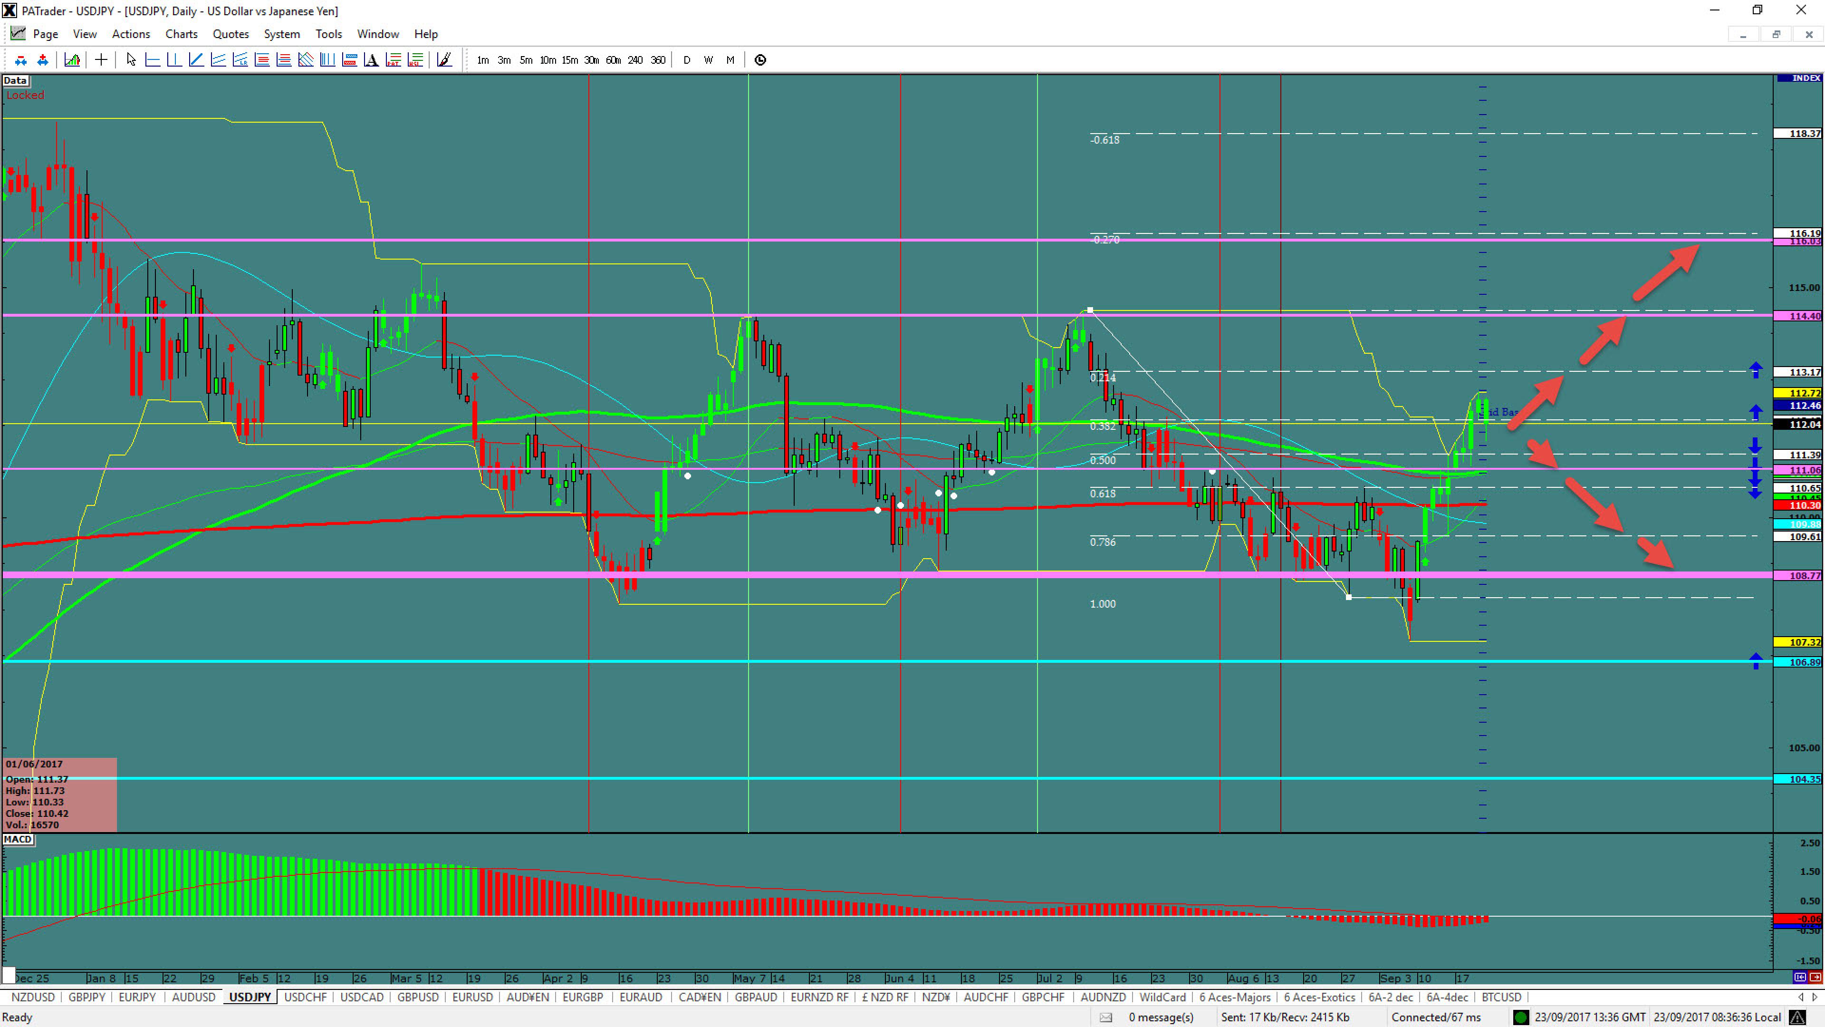Open the Actions menu
The height and width of the screenshot is (1027, 1825).
click(x=131, y=34)
